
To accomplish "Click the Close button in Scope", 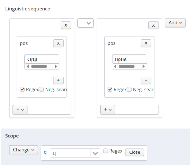I will 134,152.
